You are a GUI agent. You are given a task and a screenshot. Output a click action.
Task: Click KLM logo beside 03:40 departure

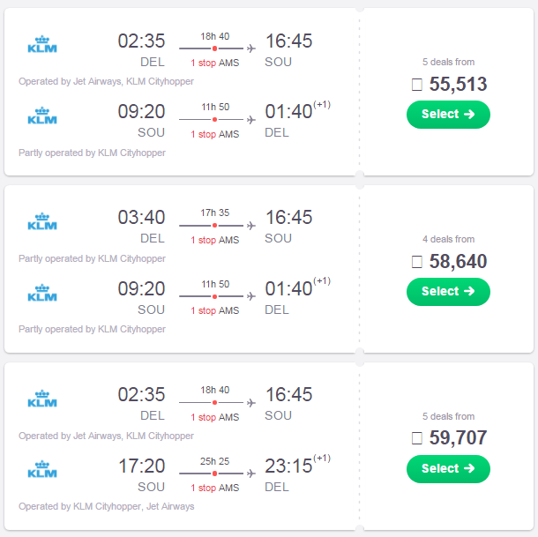coord(42,221)
